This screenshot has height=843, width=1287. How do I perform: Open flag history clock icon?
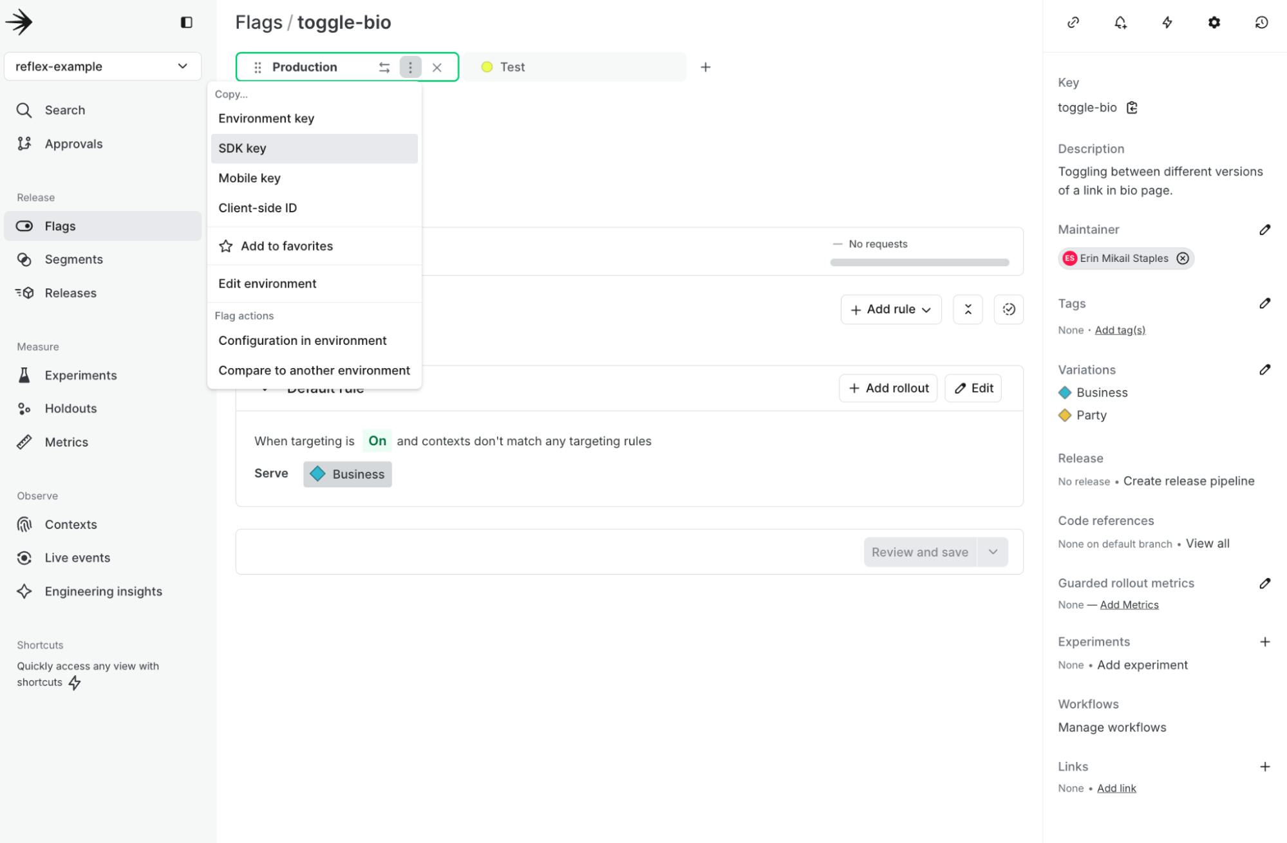[1261, 23]
